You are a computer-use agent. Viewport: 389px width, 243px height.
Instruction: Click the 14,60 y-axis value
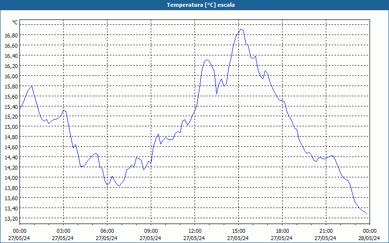[11, 147]
